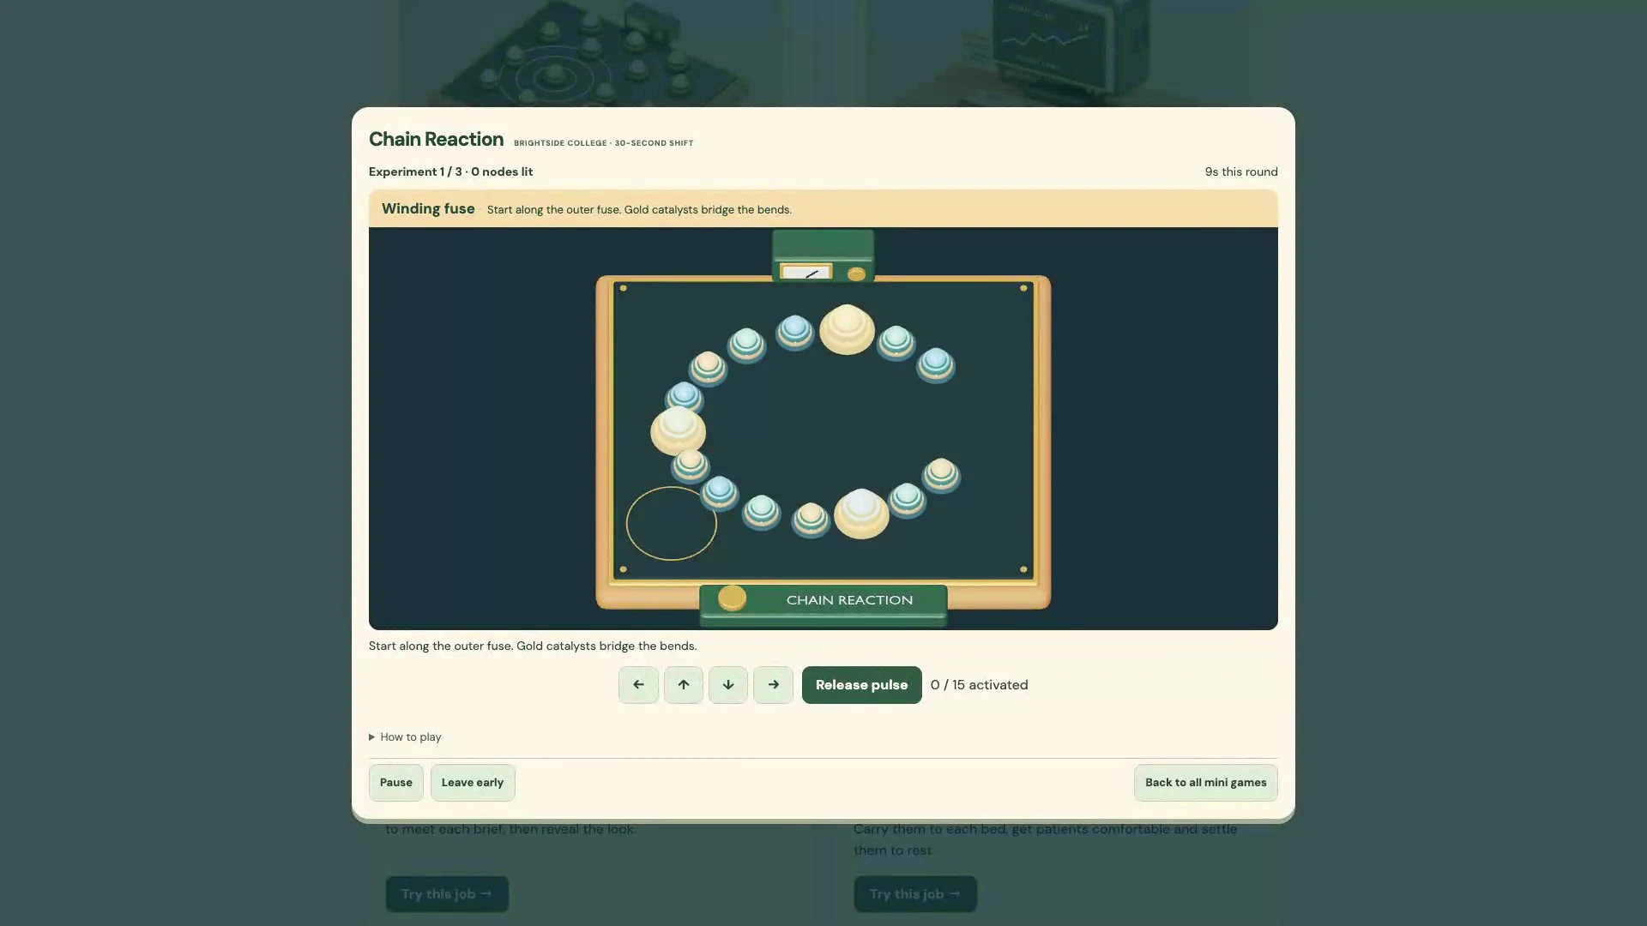Click the left 'Try this job' link behind the dialog
Image resolution: width=1647 pixels, height=926 pixels.
447,893
